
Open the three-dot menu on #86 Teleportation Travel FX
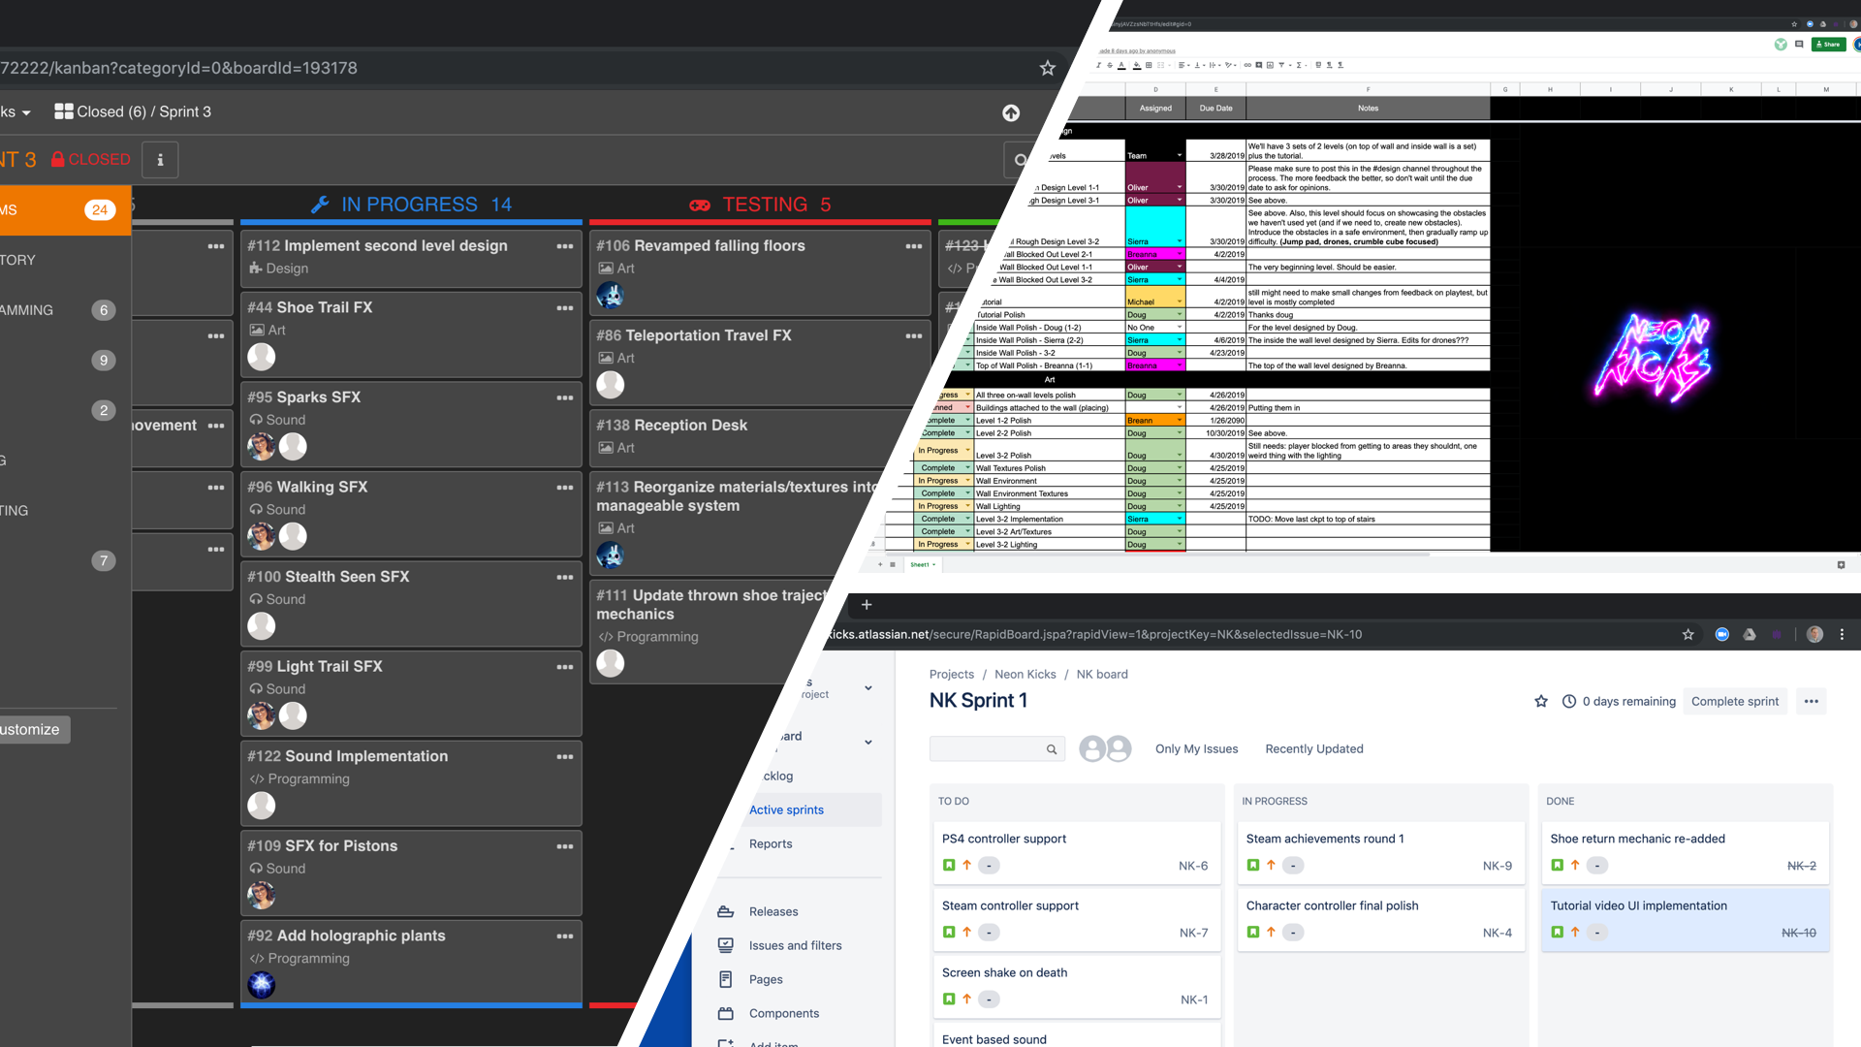pos(914,336)
